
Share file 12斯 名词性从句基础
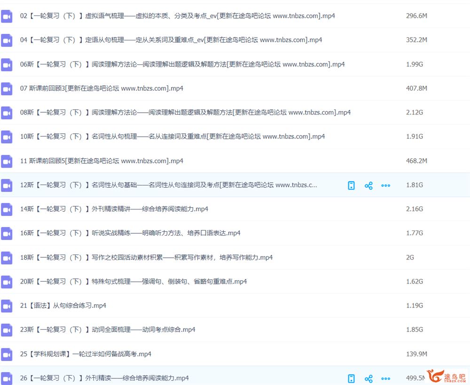(368, 185)
